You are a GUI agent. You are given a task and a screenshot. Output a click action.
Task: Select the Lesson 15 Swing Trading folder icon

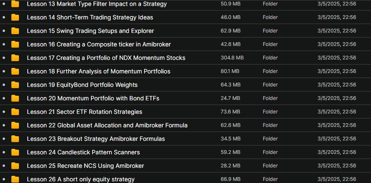coord(15,31)
